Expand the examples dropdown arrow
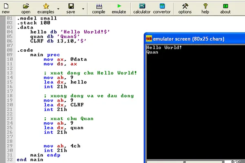This screenshot has height=163, width=245. pyautogui.click(x=58, y=8)
